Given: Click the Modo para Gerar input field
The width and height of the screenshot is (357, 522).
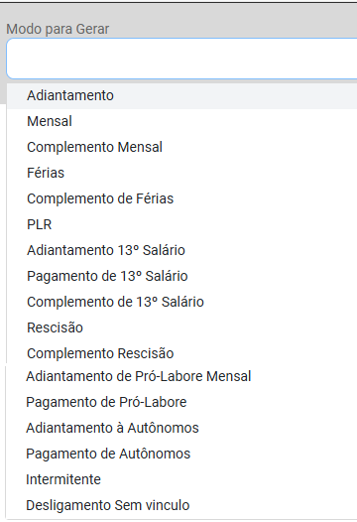Looking at the screenshot, I should pos(181,59).
